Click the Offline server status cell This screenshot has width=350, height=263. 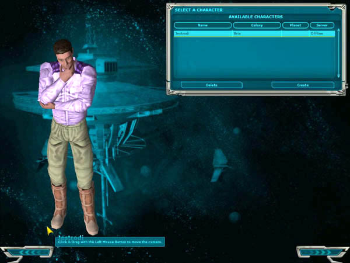[322, 33]
